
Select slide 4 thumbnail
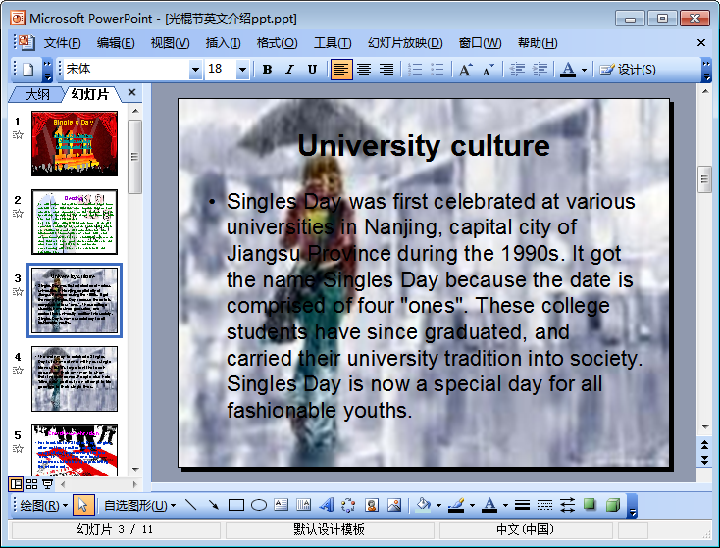75,379
